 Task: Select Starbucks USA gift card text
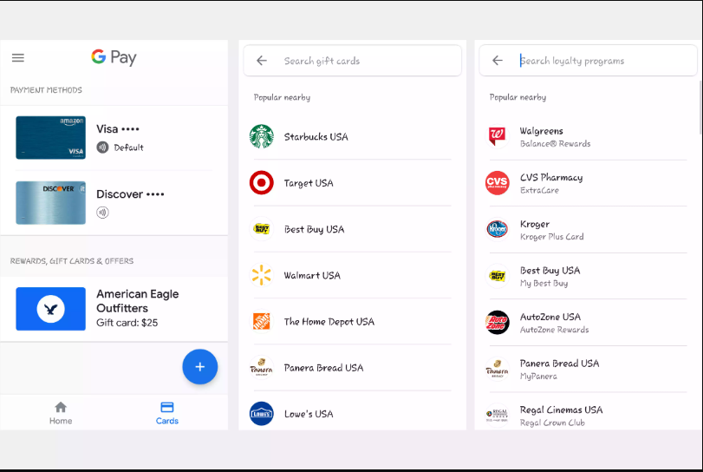pos(316,137)
